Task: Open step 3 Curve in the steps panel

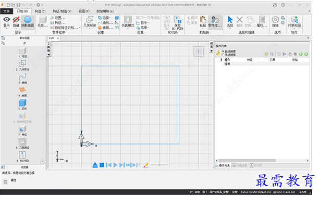Action: tap(22, 77)
